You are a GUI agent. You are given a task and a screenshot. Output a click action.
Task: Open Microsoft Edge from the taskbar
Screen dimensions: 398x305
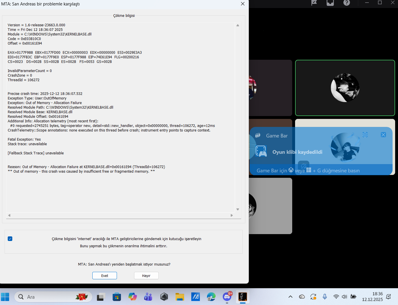click(211, 297)
